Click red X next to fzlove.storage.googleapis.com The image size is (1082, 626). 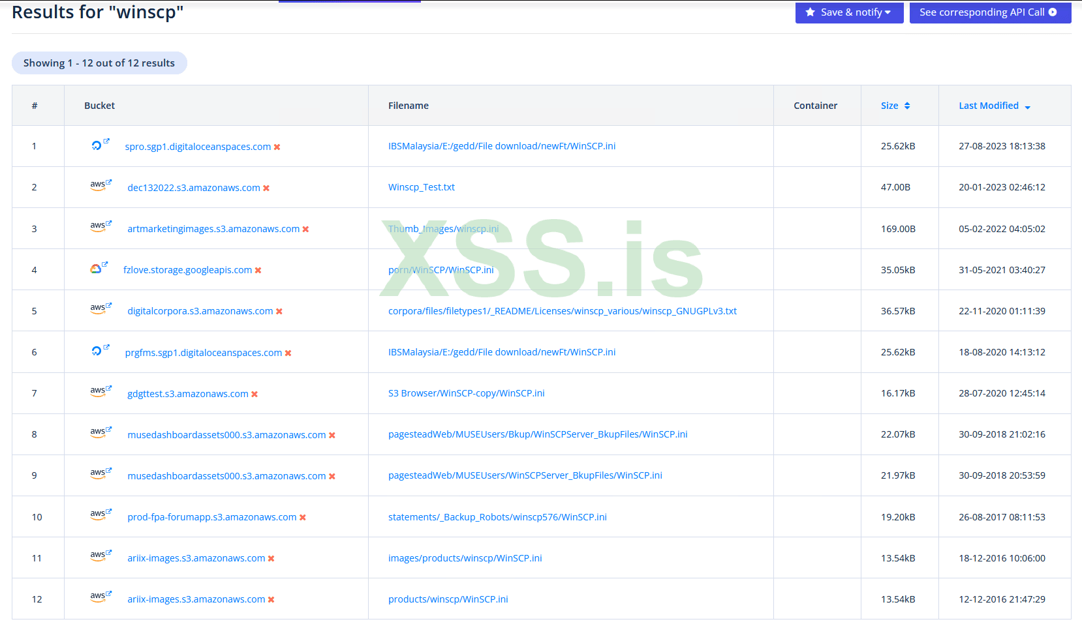[x=258, y=271]
